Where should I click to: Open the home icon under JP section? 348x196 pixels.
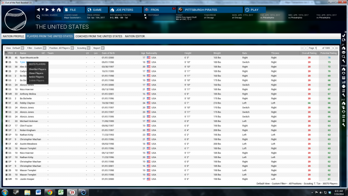coord(344,48)
